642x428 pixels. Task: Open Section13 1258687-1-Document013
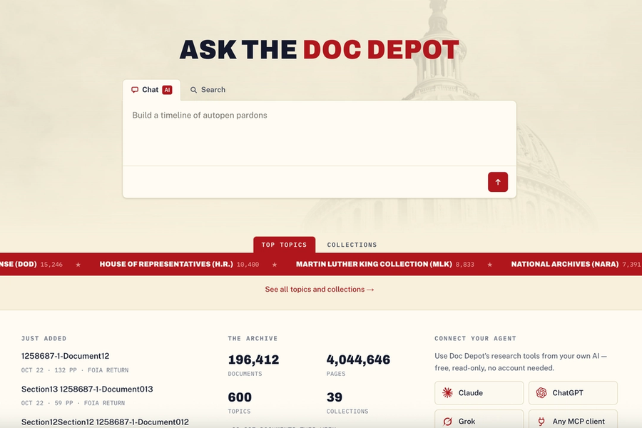coord(87,389)
